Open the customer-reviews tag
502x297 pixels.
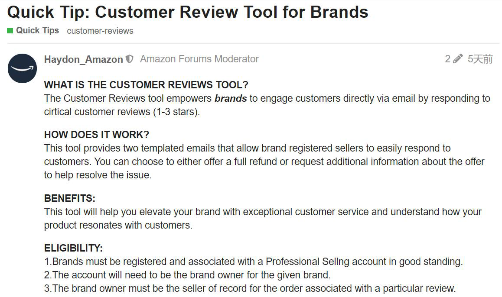pyautogui.click(x=100, y=31)
